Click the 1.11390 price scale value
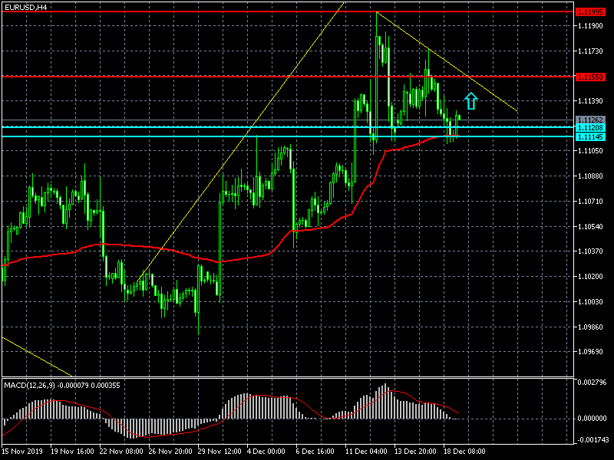Screen dimensions: 614x460 (590, 101)
